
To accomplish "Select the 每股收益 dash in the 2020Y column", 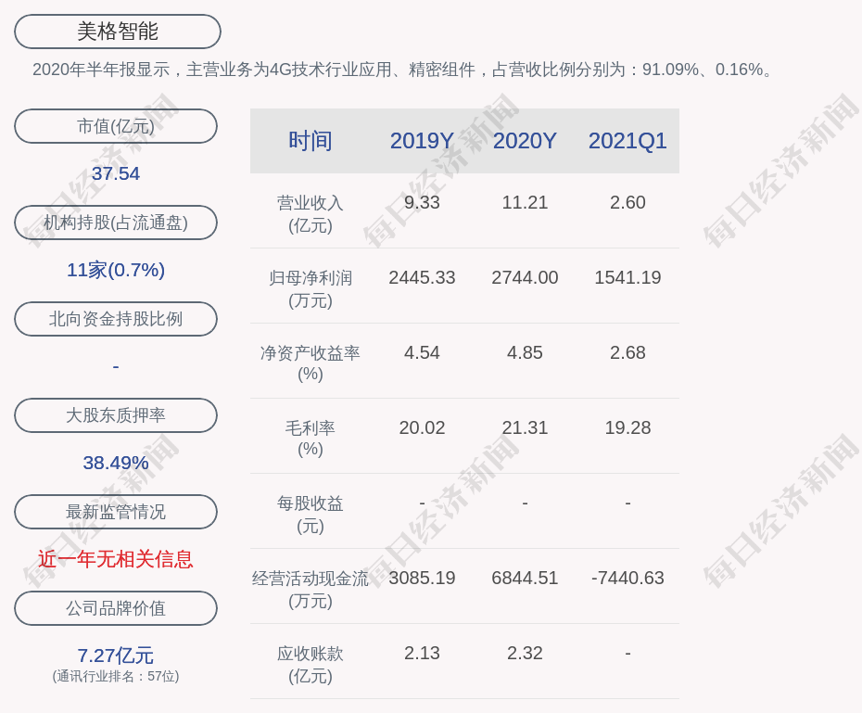I will [525, 503].
